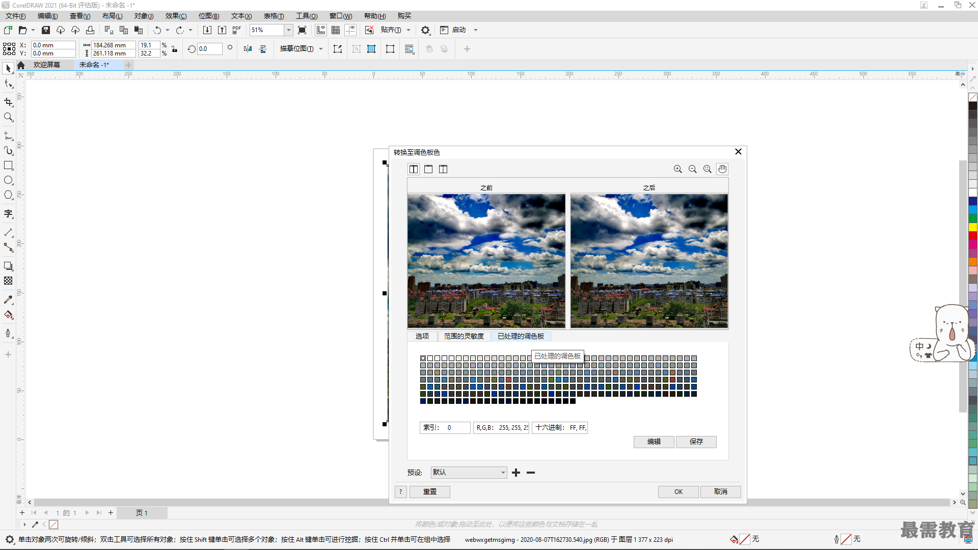Expand the undo history dropdown arrow
Image resolution: width=978 pixels, height=550 pixels.
[x=168, y=30]
